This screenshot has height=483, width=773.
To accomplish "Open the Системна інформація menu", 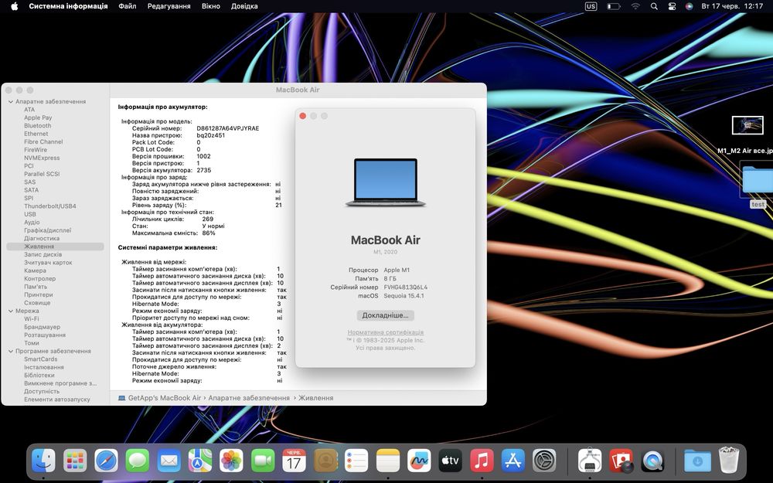I will pos(68,6).
